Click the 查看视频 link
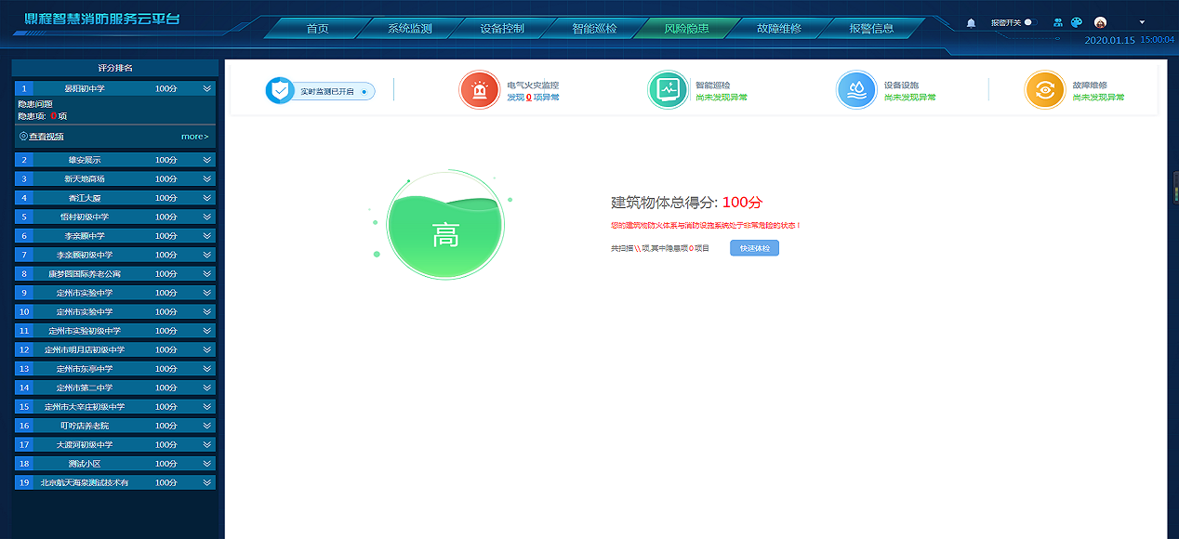The image size is (1179, 539). 46,137
